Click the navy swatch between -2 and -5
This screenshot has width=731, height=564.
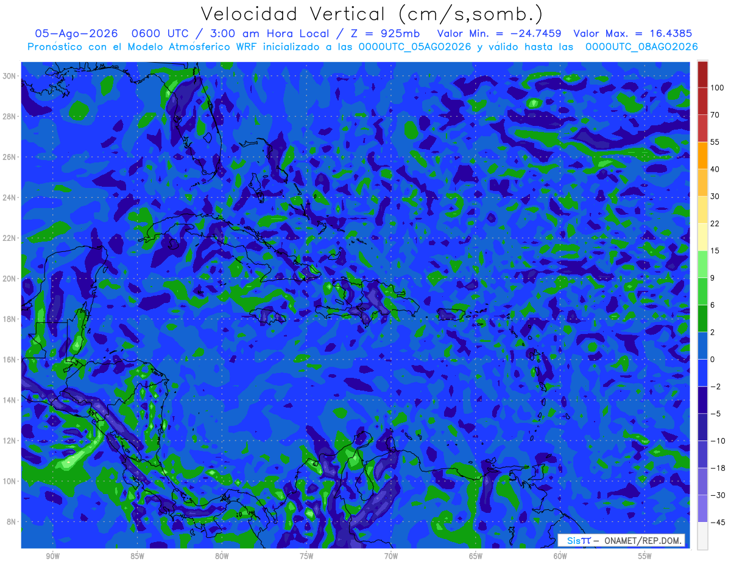pyautogui.click(x=702, y=400)
